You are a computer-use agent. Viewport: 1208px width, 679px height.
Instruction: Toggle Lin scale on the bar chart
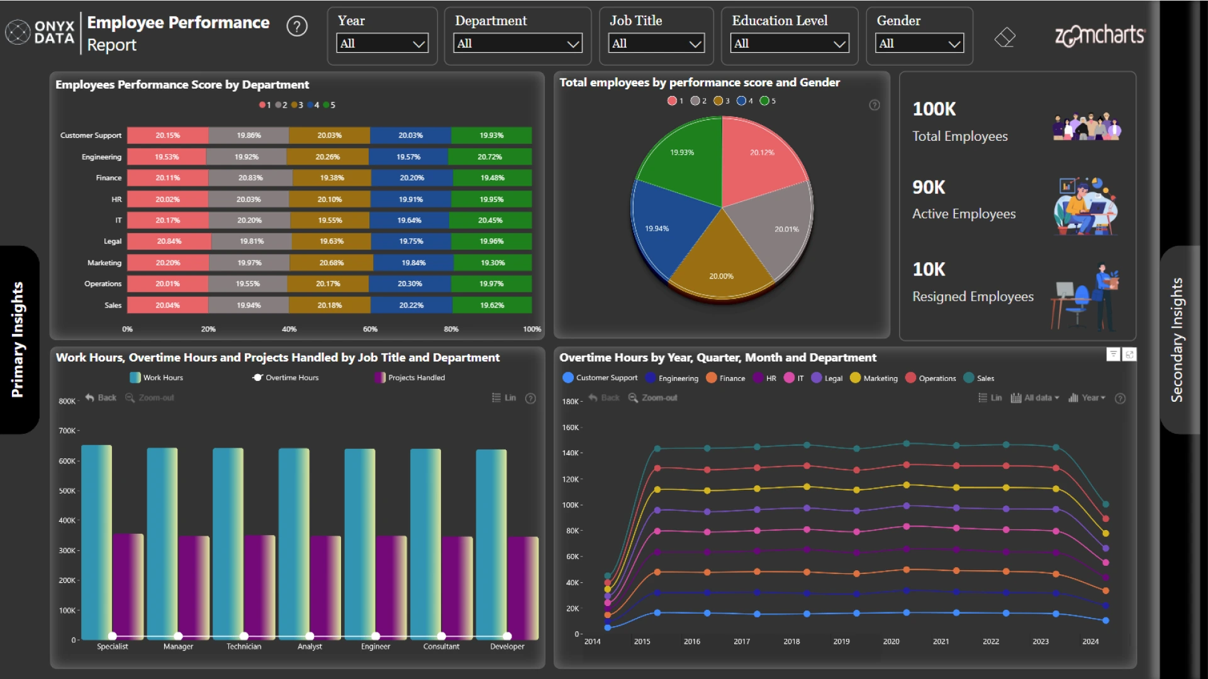pos(504,397)
